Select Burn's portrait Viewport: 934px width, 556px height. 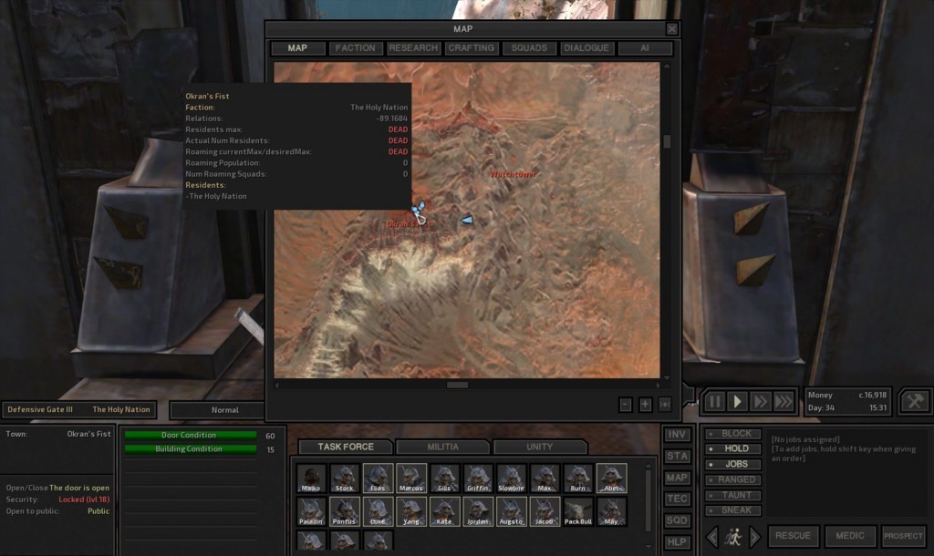pos(577,478)
